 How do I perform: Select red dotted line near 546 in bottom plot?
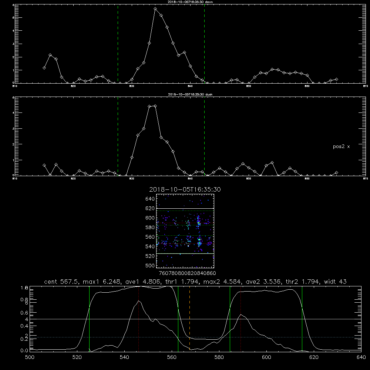click(x=138, y=319)
